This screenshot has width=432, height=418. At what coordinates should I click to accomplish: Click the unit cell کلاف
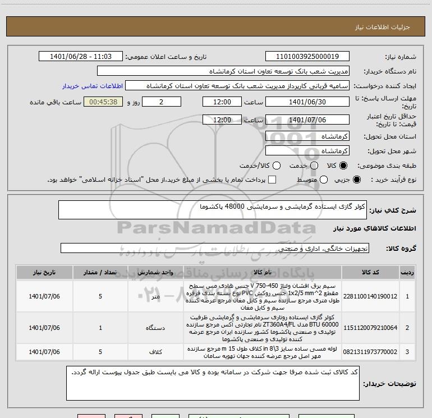point(155,352)
